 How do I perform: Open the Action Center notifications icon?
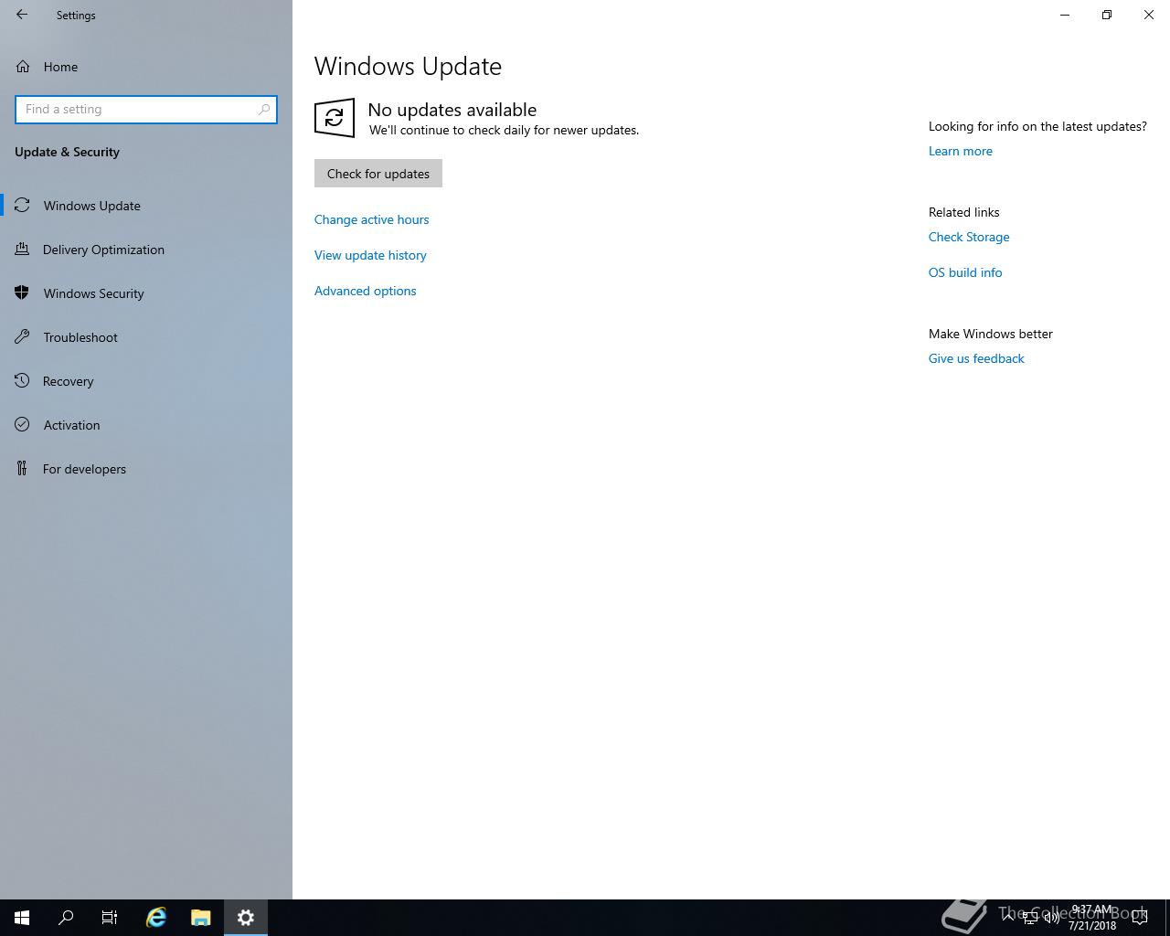pyautogui.click(x=1140, y=918)
